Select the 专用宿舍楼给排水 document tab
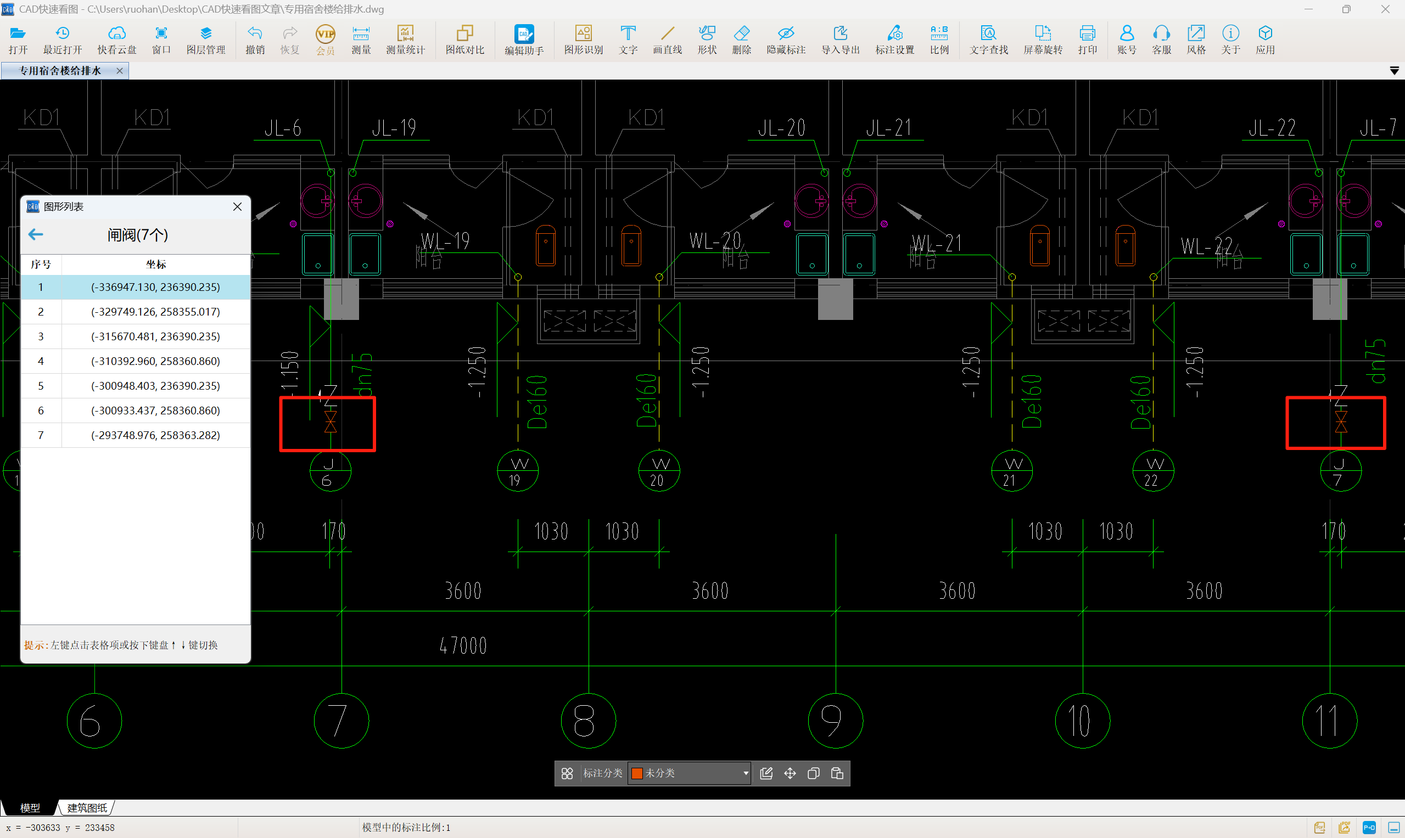This screenshot has width=1405, height=838. tap(60, 71)
